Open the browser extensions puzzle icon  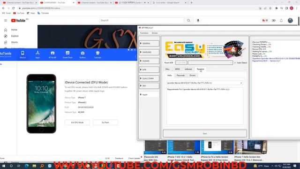[276, 8]
